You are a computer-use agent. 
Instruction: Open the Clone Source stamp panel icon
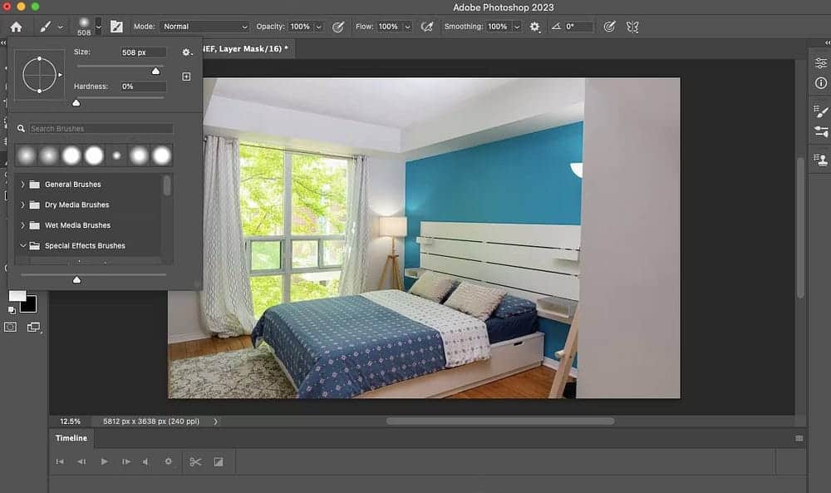[821, 160]
